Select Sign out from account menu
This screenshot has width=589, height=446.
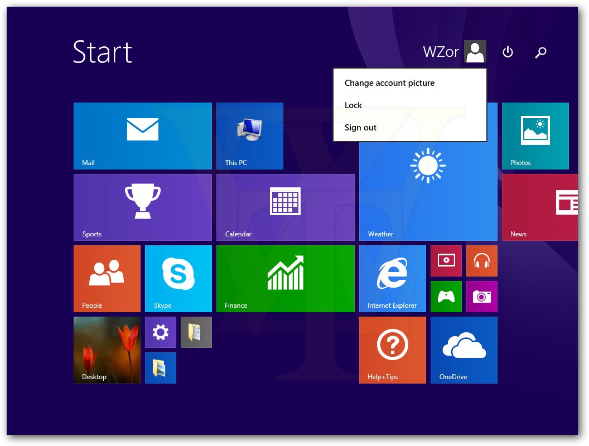pyautogui.click(x=361, y=128)
